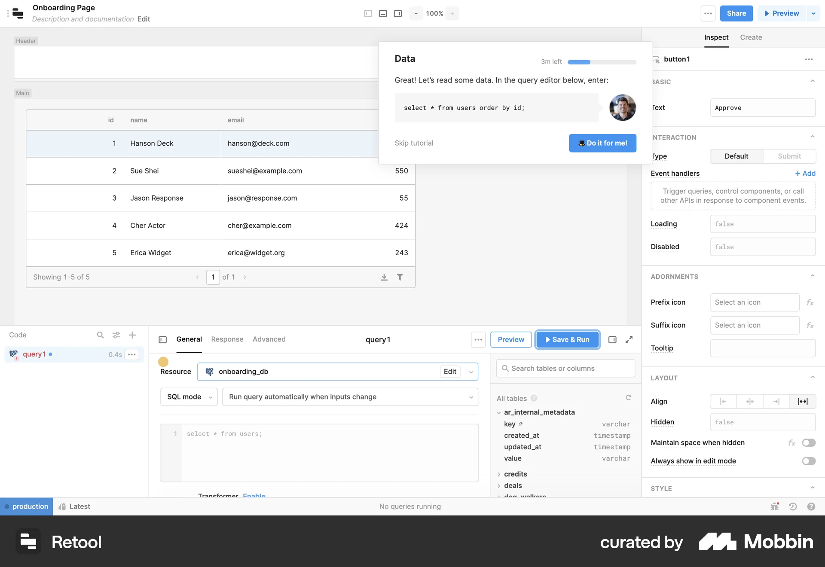This screenshot has height=567, width=825.
Task: Toggle the left panel visibility
Action: coord(368,13)
